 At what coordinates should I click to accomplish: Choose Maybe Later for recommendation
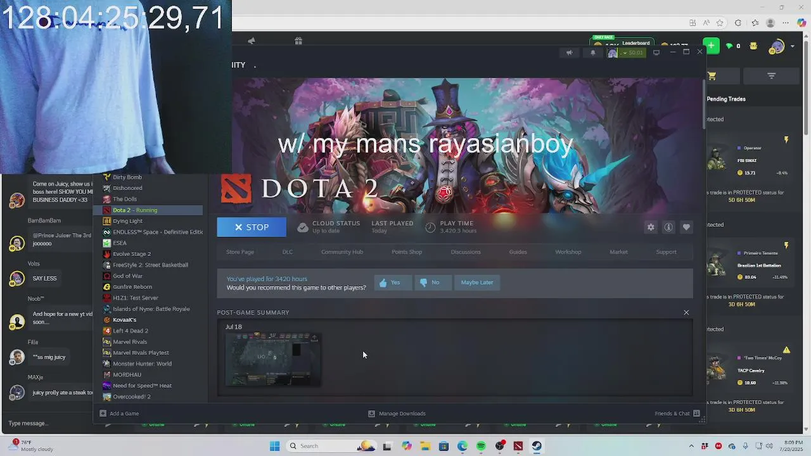[477, 282]
